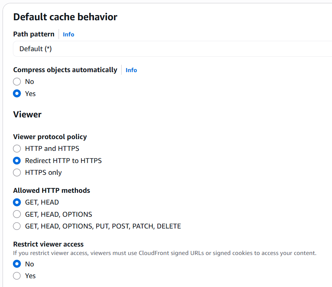The width and height of the screenshot is (332, 287).
Task: Click the Default cache behavior heading
Action: pyautogui.click(x=65, y=17)
